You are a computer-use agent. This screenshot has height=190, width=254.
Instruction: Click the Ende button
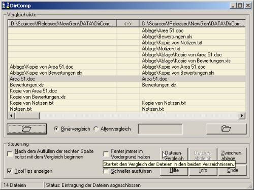[232, 170]
